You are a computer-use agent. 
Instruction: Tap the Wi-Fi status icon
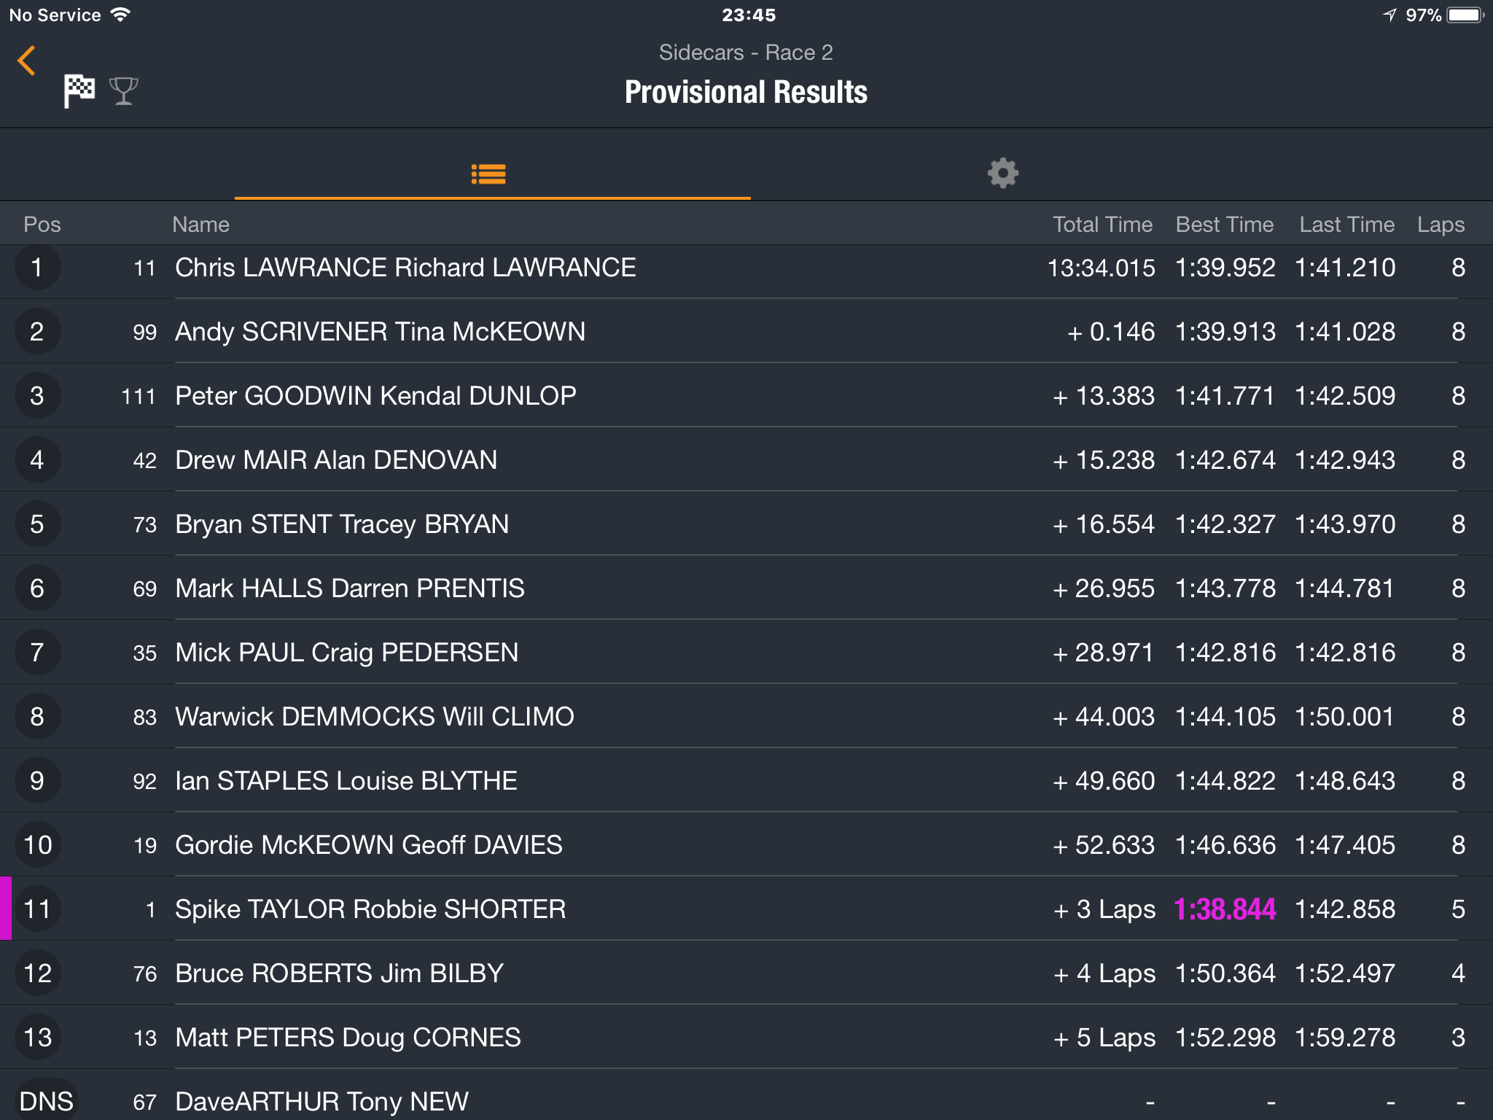coord(120,15)
